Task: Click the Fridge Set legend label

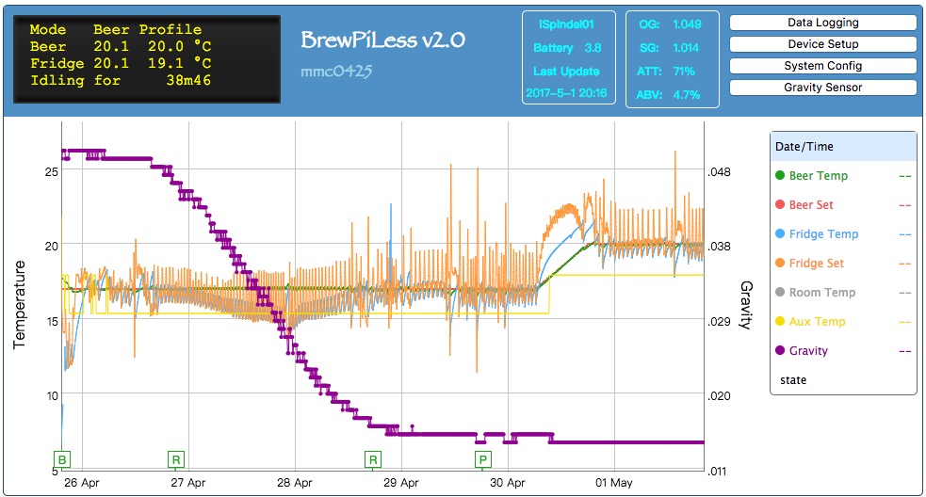Action: 816,264
